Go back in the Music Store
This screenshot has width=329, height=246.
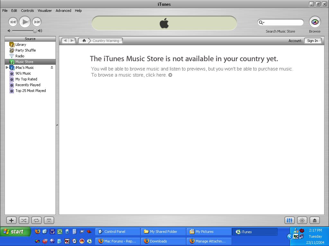click(x=65, y=41)
